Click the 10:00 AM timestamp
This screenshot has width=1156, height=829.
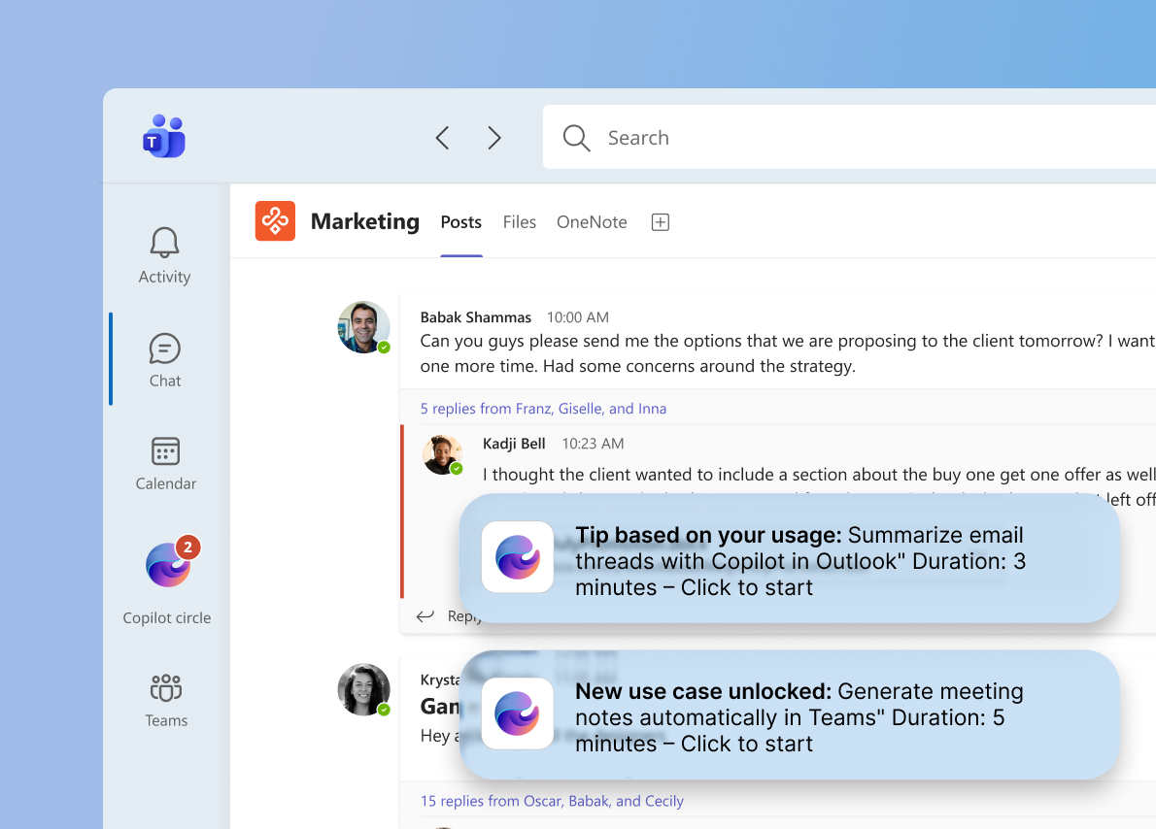(x=578, y=317)
